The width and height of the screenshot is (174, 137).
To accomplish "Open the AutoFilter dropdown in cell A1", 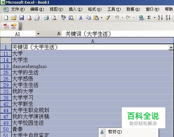I will 171,47.
